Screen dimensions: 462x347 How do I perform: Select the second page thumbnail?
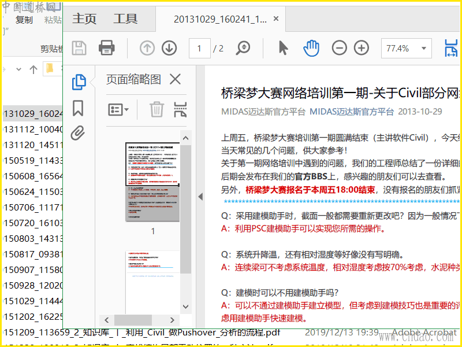click(x=152, y=282)
